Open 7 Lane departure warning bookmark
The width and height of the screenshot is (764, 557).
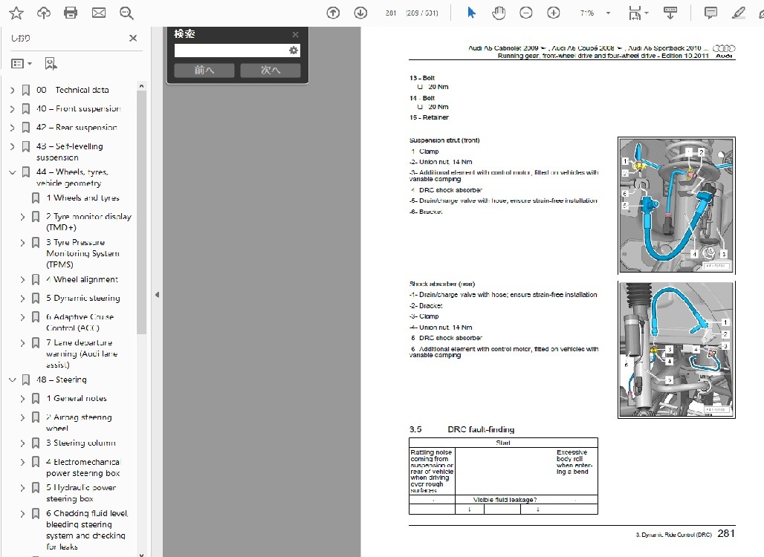point(82,354)
